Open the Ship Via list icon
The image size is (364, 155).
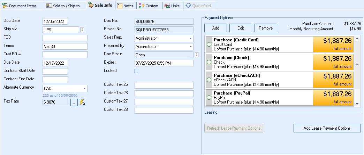tap(82, 30)
